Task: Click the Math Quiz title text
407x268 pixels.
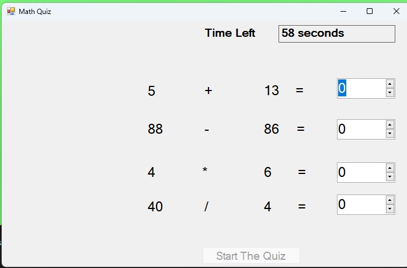Action: [x=34, y=12]
